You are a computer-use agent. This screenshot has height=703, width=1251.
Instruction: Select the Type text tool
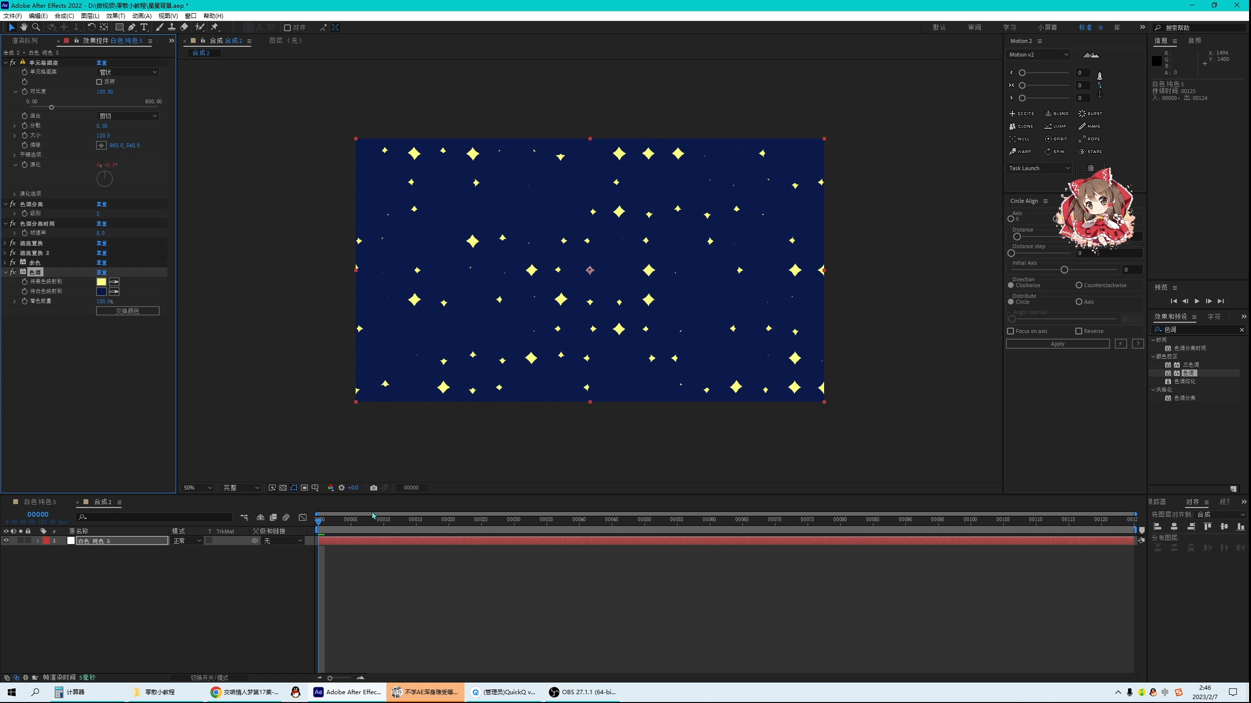pos(144,27)
